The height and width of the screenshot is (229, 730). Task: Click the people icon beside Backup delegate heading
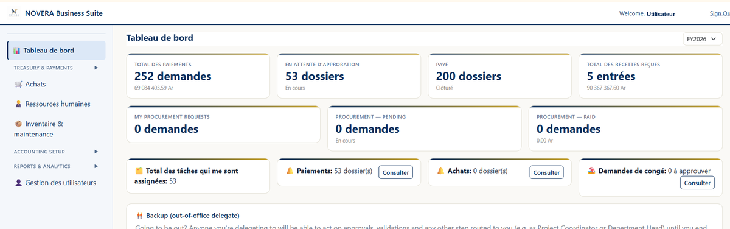click(140, 216)
